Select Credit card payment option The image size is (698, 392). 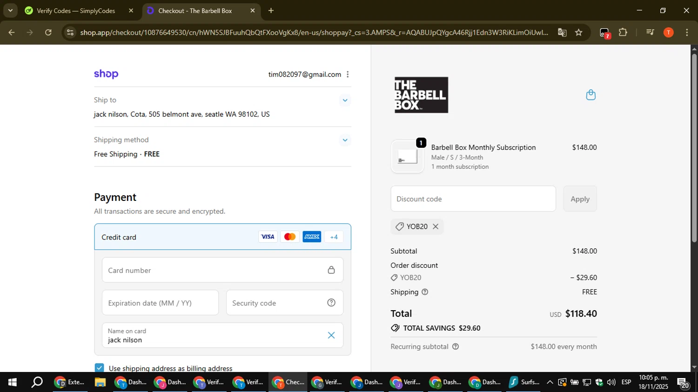(x=222, y=237)
